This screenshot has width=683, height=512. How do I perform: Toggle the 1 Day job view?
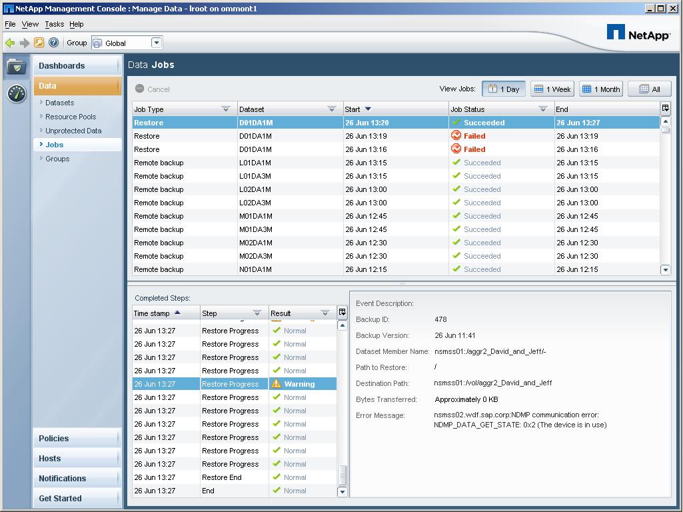tap(504, 89)
